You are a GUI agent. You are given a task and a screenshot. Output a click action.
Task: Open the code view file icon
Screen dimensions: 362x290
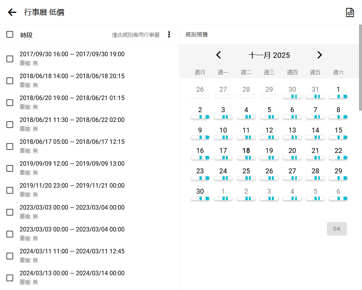350,12
